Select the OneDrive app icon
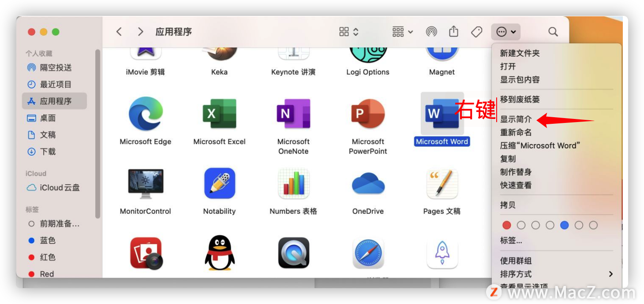This screenshot has height=304, width=644. click(x=368, y=184)
